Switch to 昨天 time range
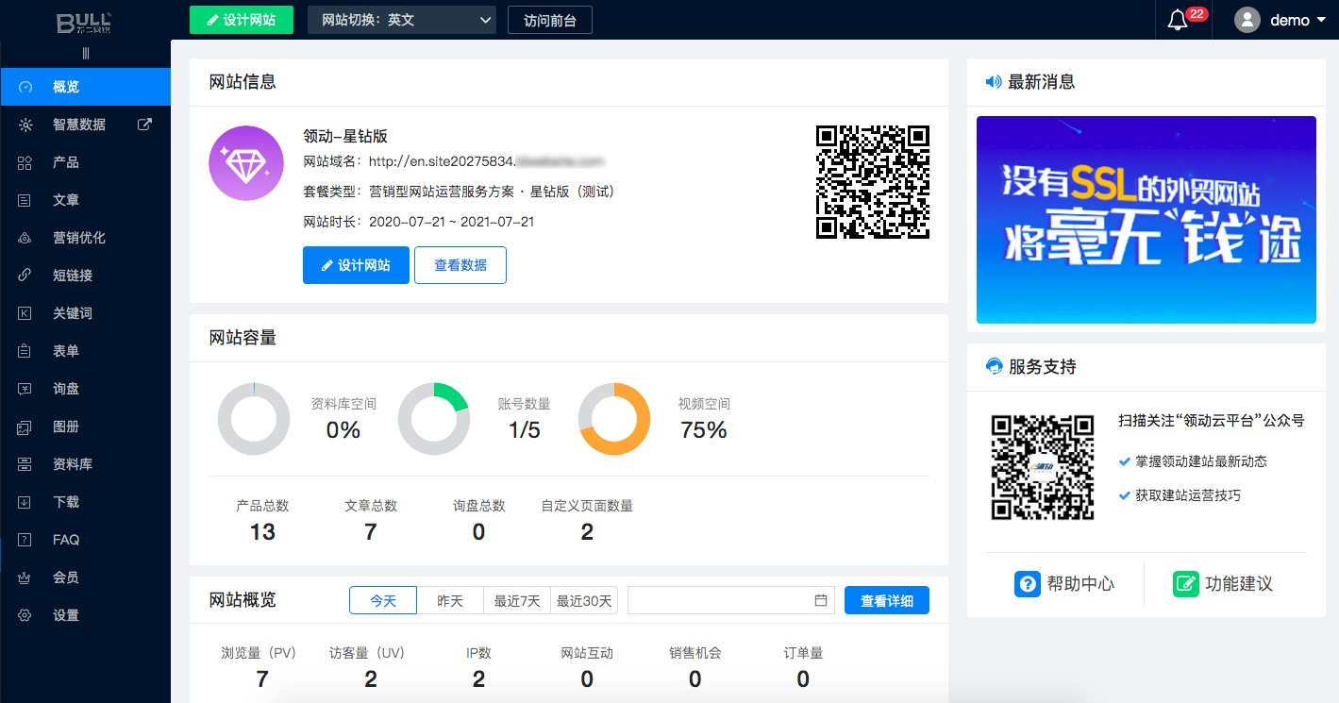The width and height of the screenshot is (1339, 703). click(450, 600)
